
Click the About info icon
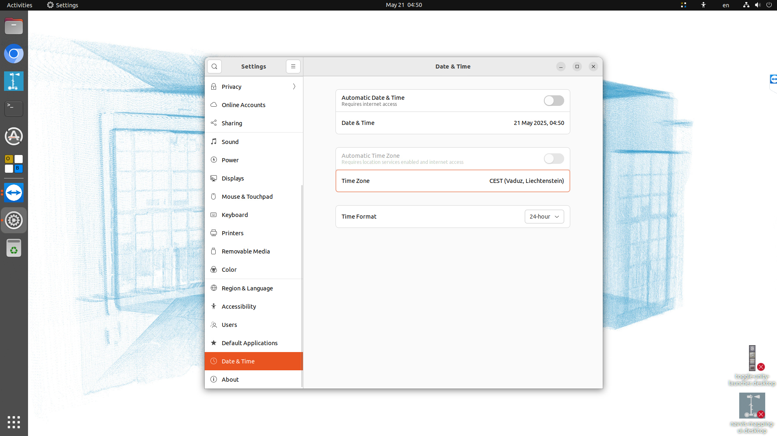click(214, 379)
